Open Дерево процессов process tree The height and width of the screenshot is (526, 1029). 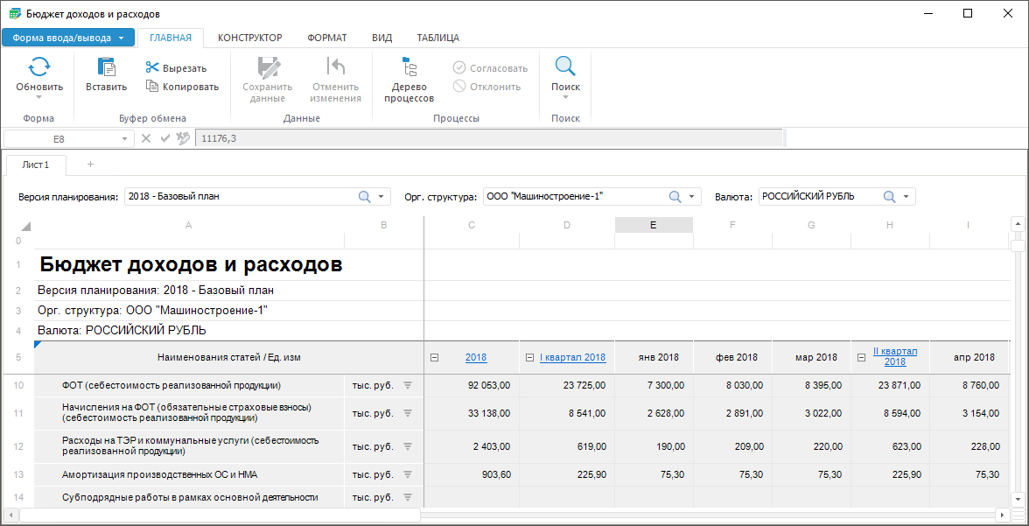point(409,68)
